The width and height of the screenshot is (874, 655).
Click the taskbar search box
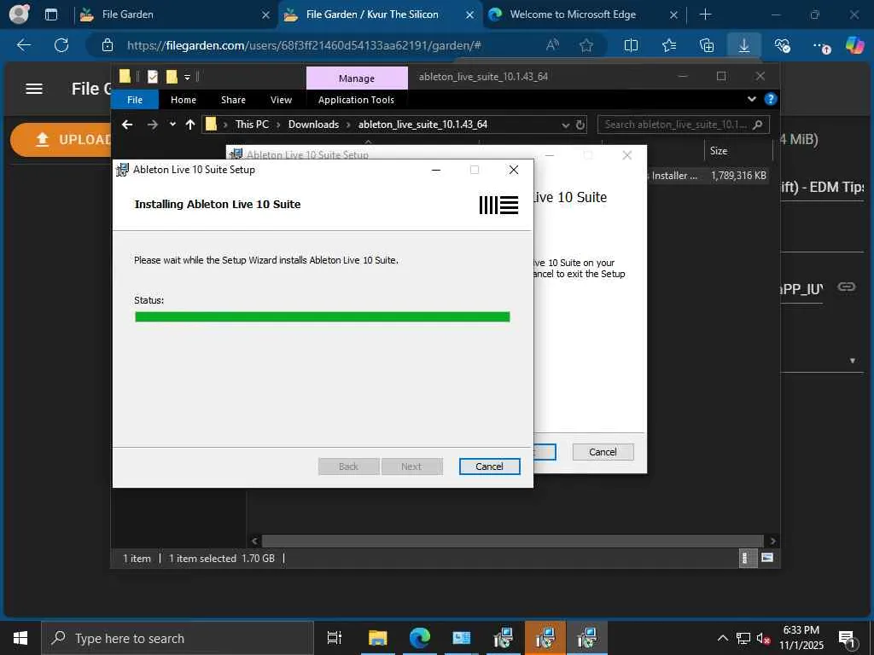pos(178,638)
